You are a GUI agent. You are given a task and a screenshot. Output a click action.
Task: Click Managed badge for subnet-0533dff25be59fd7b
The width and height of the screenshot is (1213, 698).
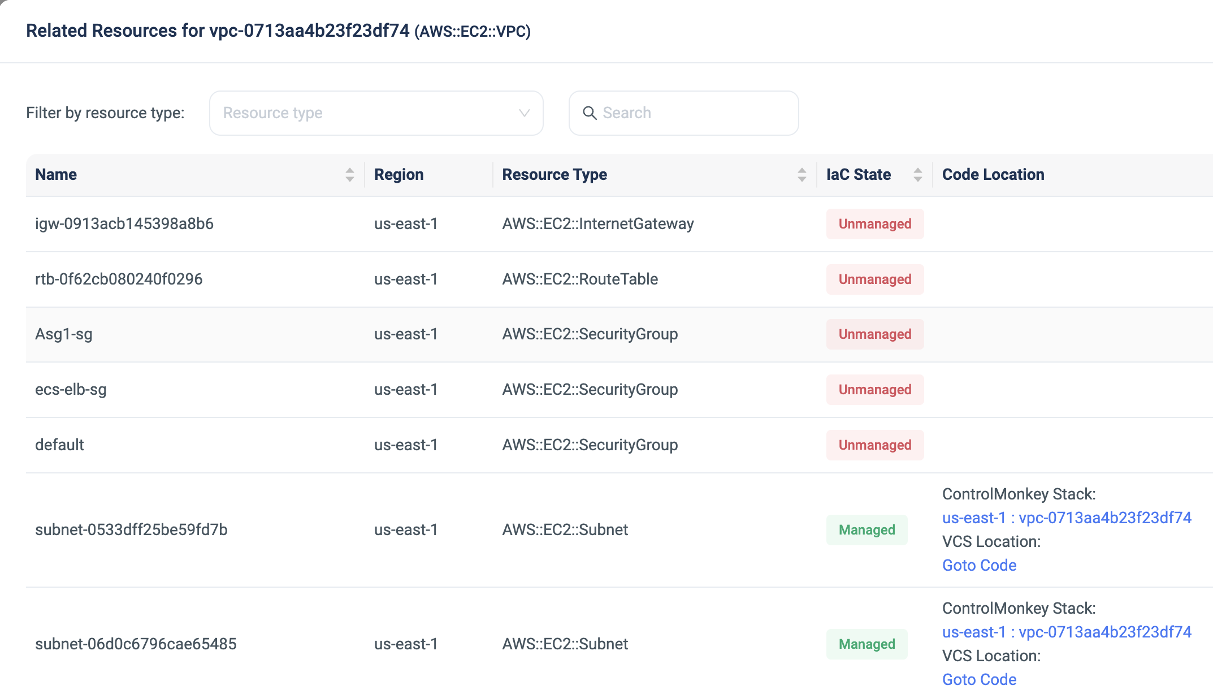point(867,530)
